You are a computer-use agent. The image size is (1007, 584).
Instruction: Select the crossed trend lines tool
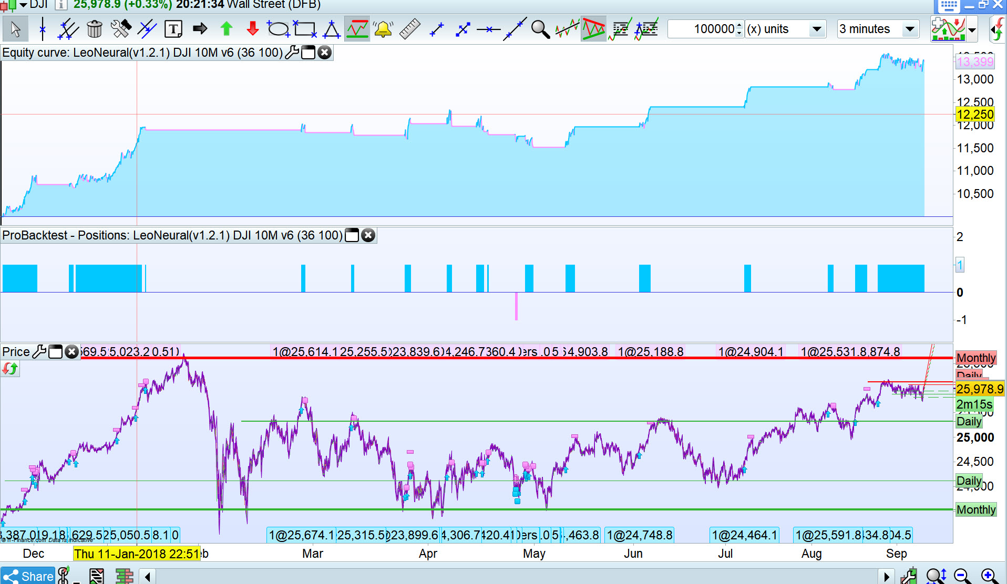147,29
